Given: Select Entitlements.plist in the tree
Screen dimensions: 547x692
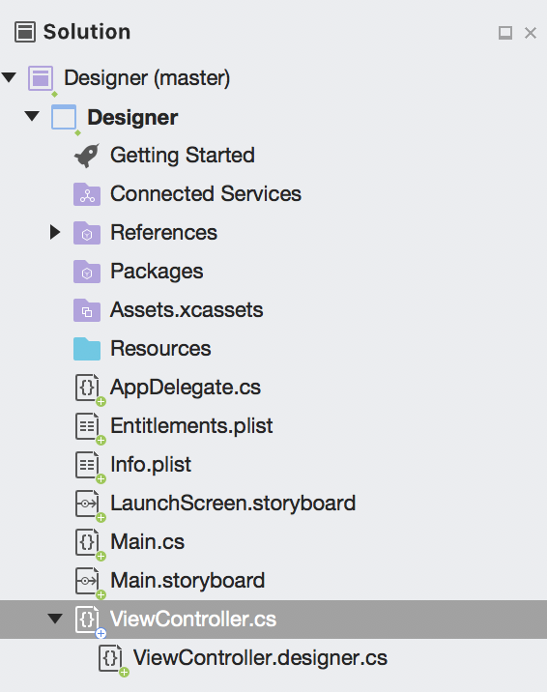Looking at the screenshot, I should click(191, 426).
